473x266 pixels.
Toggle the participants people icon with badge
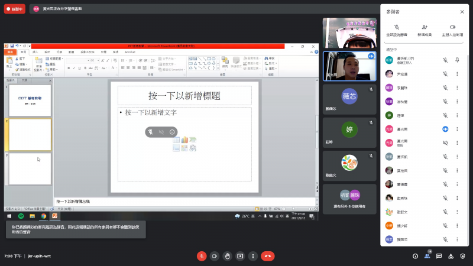click(427, 256)
